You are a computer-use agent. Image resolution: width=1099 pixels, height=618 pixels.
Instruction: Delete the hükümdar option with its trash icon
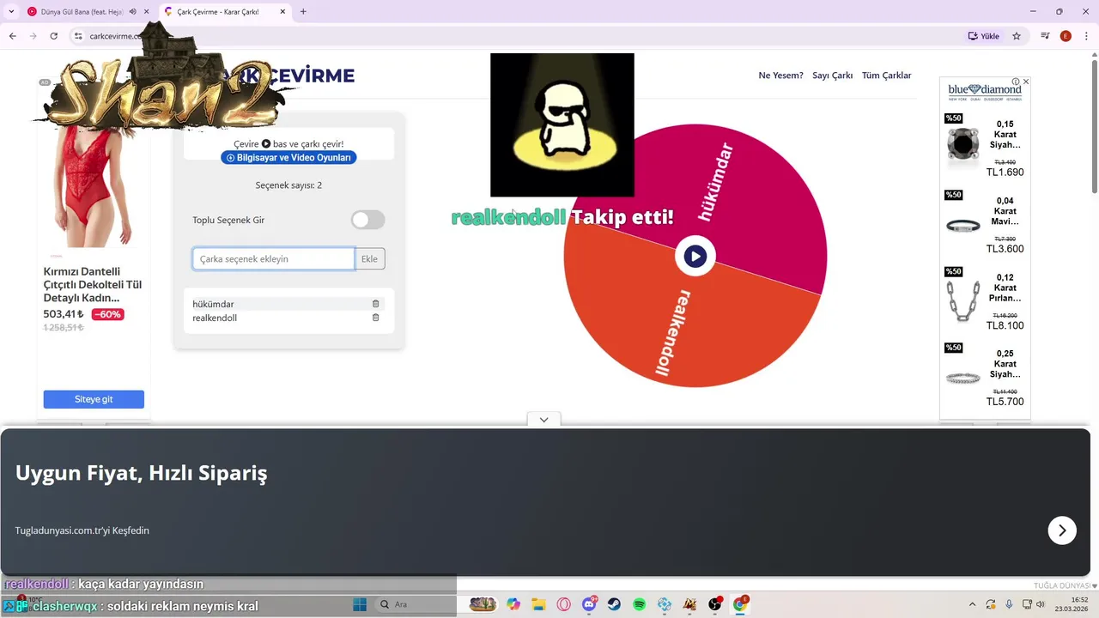pyautogui.click(x=375, y=304)
